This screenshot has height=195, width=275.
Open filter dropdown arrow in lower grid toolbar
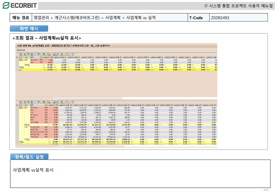click(x=40, y=102)
